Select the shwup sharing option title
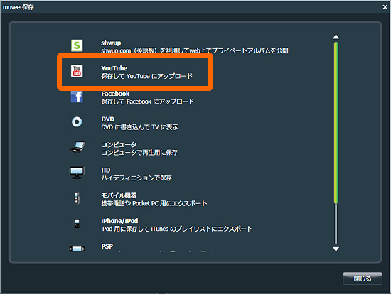 pos(111,43)
